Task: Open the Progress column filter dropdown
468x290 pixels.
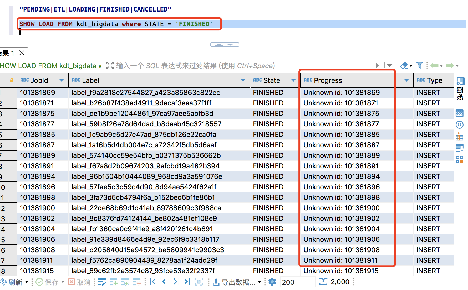Action: pyautogui.click(x=406, y=80)
